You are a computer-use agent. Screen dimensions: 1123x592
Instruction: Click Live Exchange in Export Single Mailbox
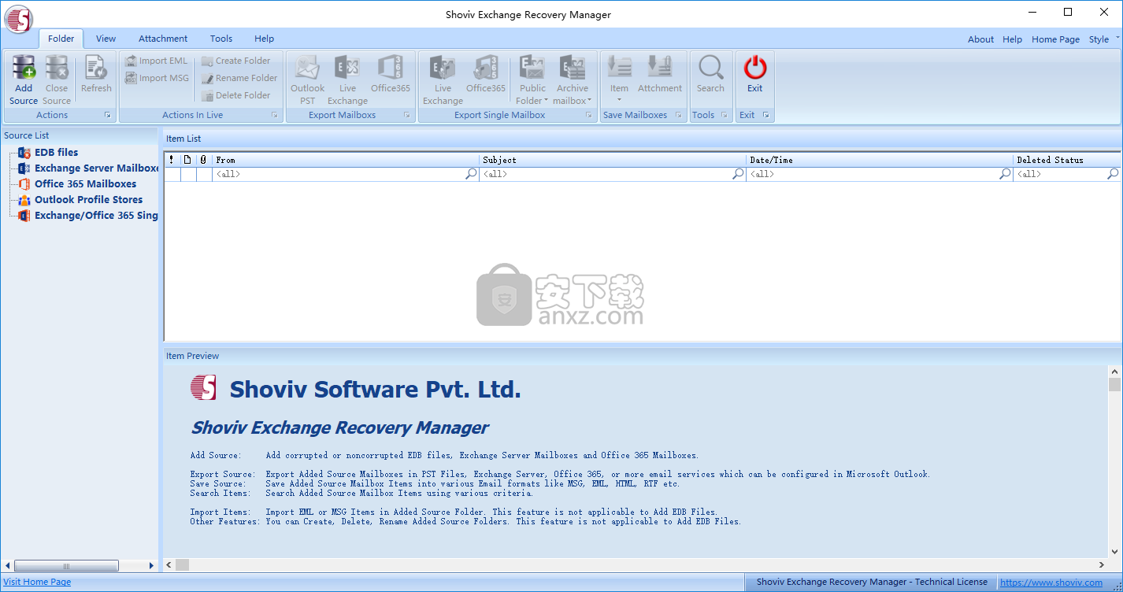443,80
